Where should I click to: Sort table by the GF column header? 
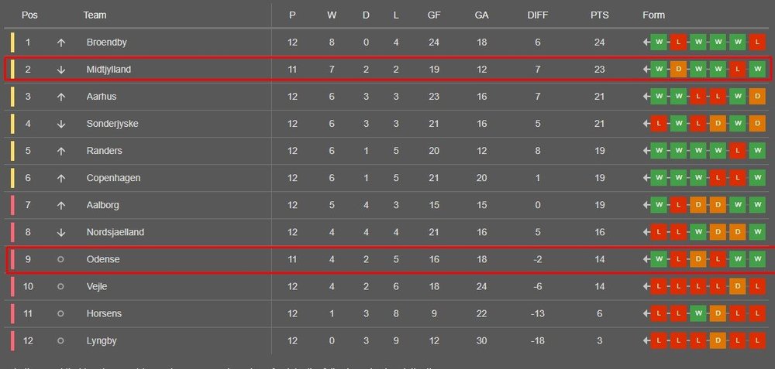tap(434, 15)
